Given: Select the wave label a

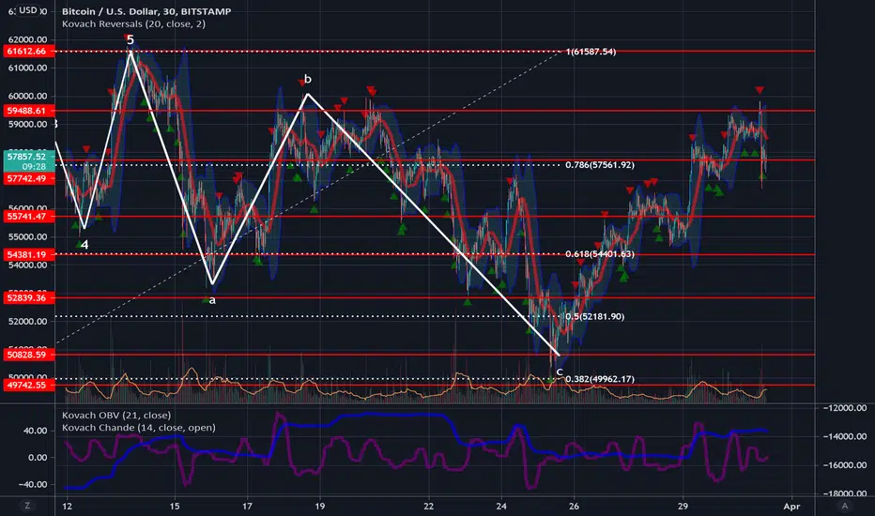Looking at the screenshot, I should click(212, 300).
